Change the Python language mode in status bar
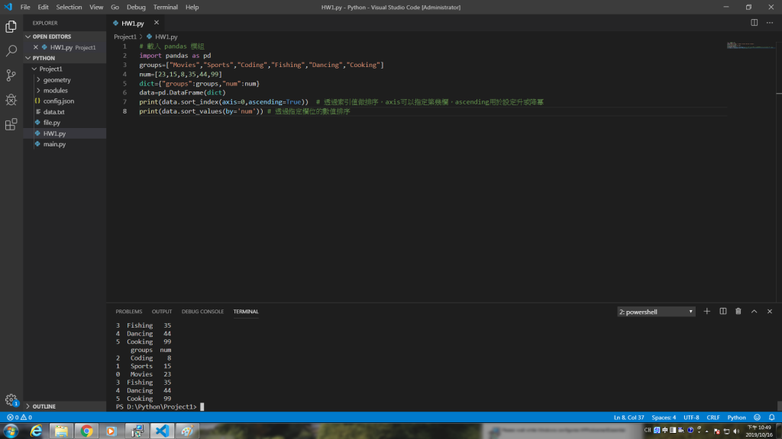This screenshot has width=782, height=439. pyautogui.click(x=736, y=418)
